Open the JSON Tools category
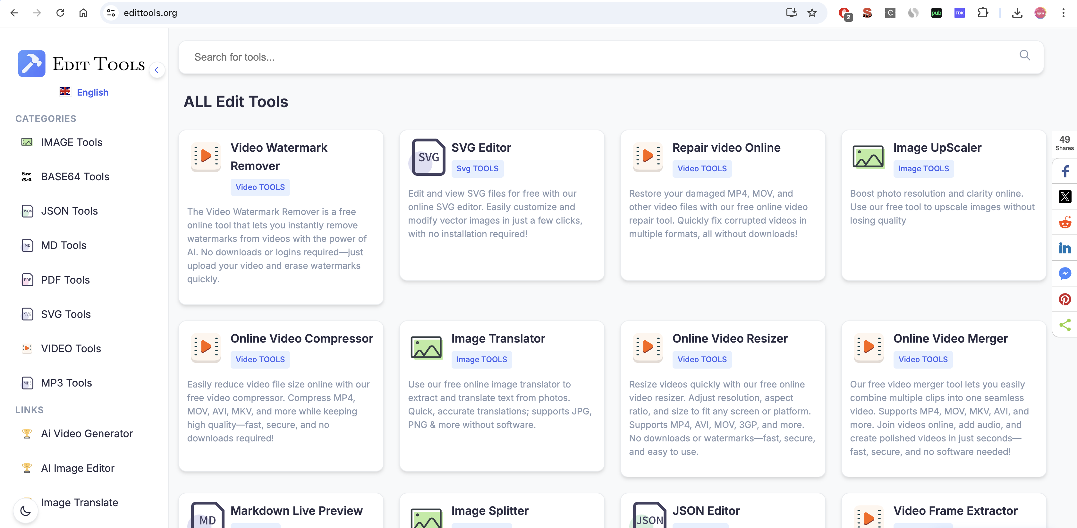This screenshot has width=1077, height=528. [x=69, y=211]
